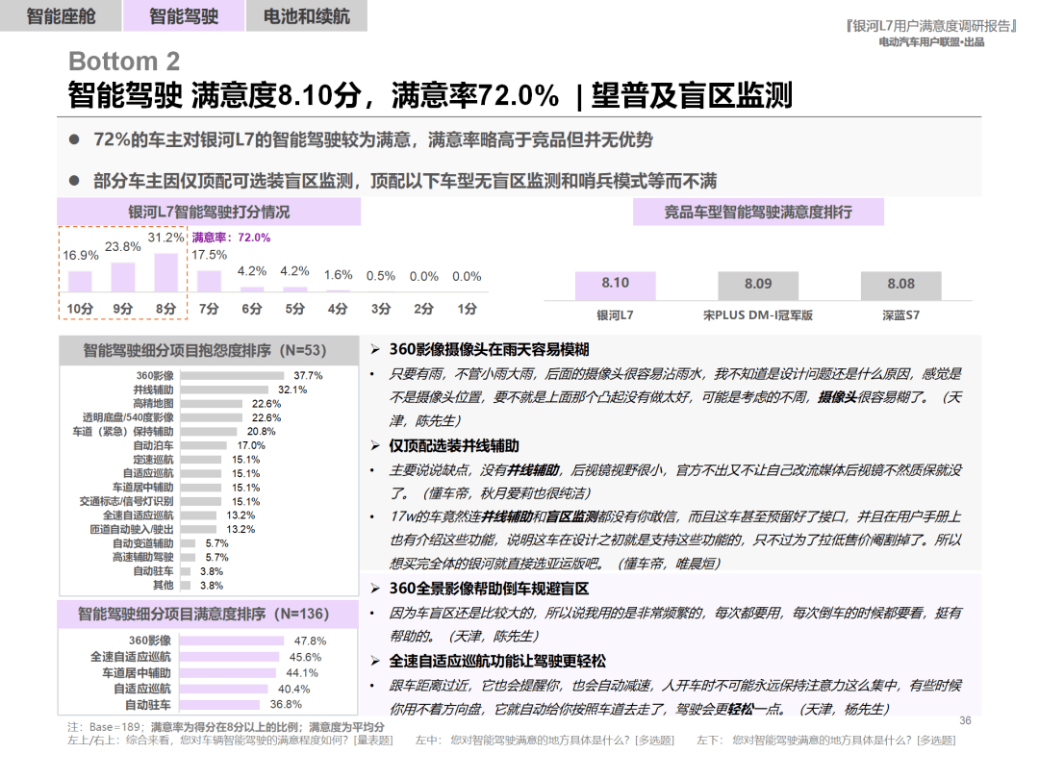Click the arrow bullet before 360全景影像 heading
Viewport: 1039px width, 779px height.
[x=375, y=589]
